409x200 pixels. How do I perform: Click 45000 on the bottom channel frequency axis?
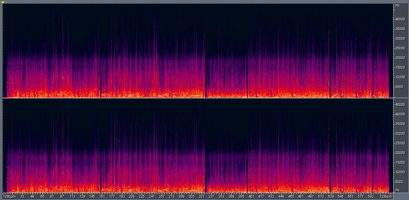[399, 105]
